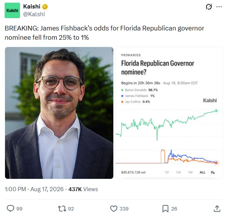
Task: Open the Grok slash-circle icon
Action: 209,7
